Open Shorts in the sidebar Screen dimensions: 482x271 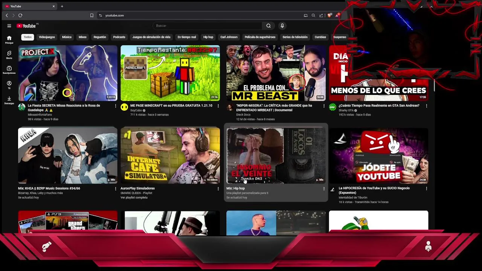(9, 55)
